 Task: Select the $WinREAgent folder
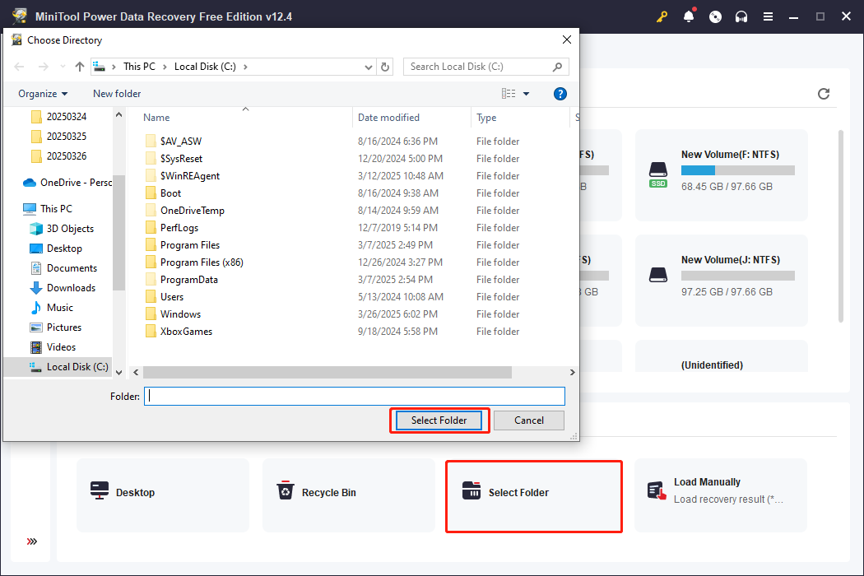coord(189,176)
